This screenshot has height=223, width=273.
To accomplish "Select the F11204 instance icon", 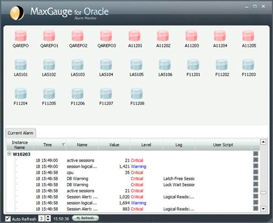I will (x=20, y=93).
